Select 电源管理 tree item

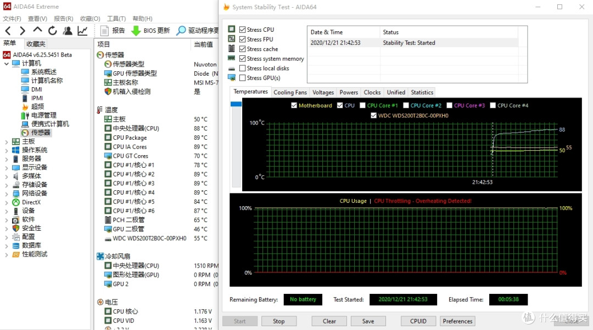pyautogui.click(x=43, y=115)
